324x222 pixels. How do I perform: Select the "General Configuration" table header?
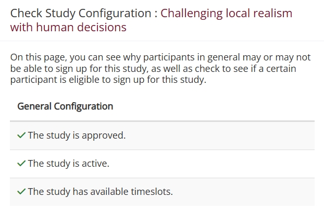(x=65, y=106)
